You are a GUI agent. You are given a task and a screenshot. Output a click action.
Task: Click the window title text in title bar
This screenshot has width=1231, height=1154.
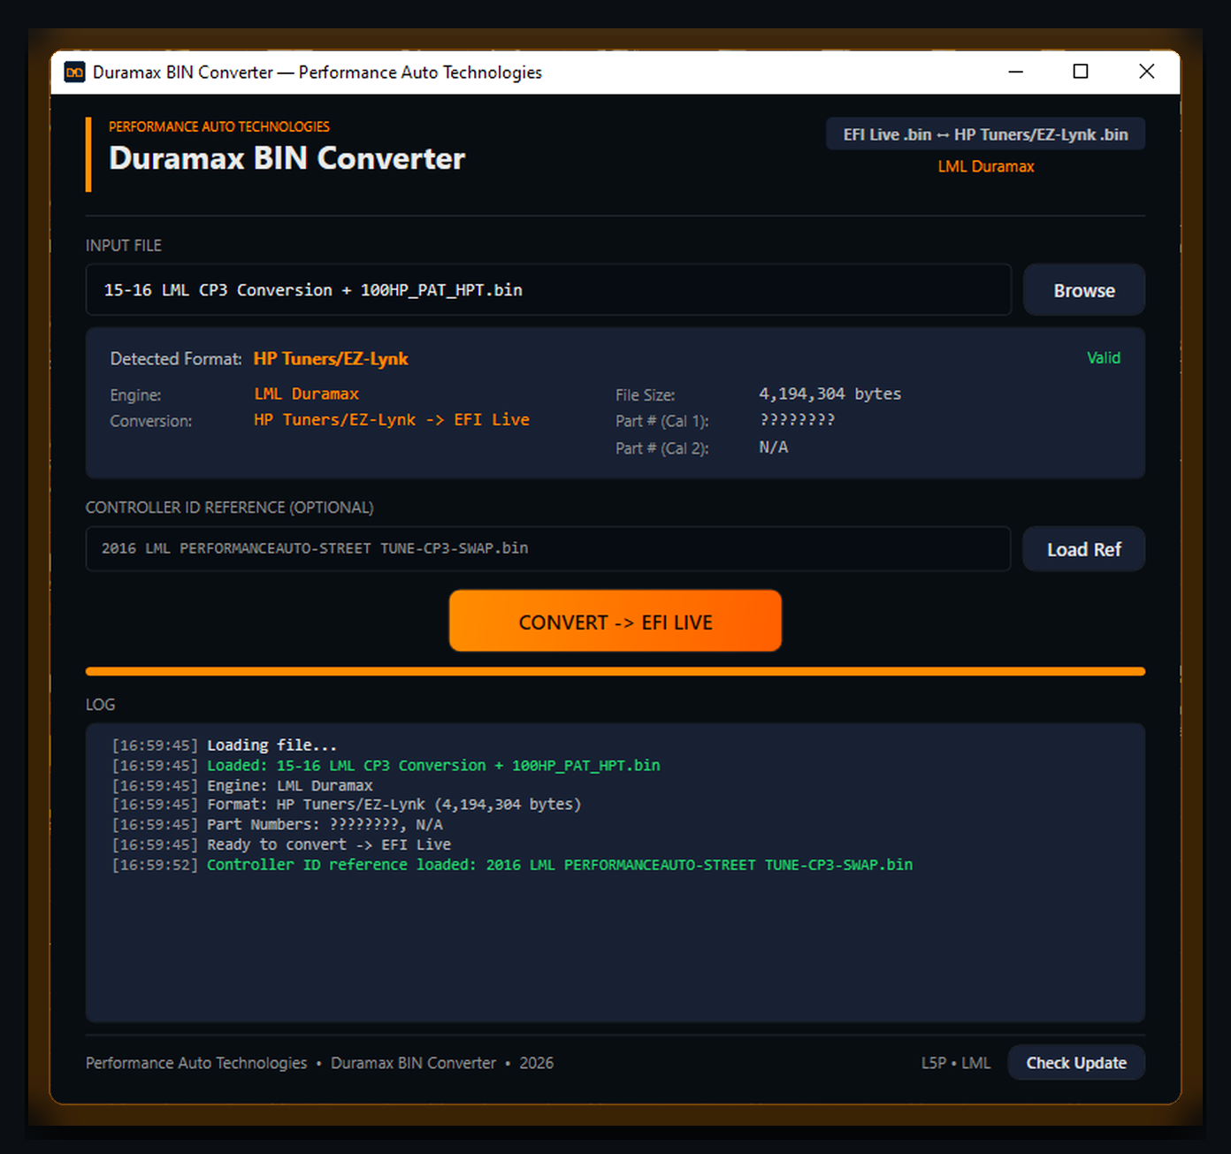[317, 73]
